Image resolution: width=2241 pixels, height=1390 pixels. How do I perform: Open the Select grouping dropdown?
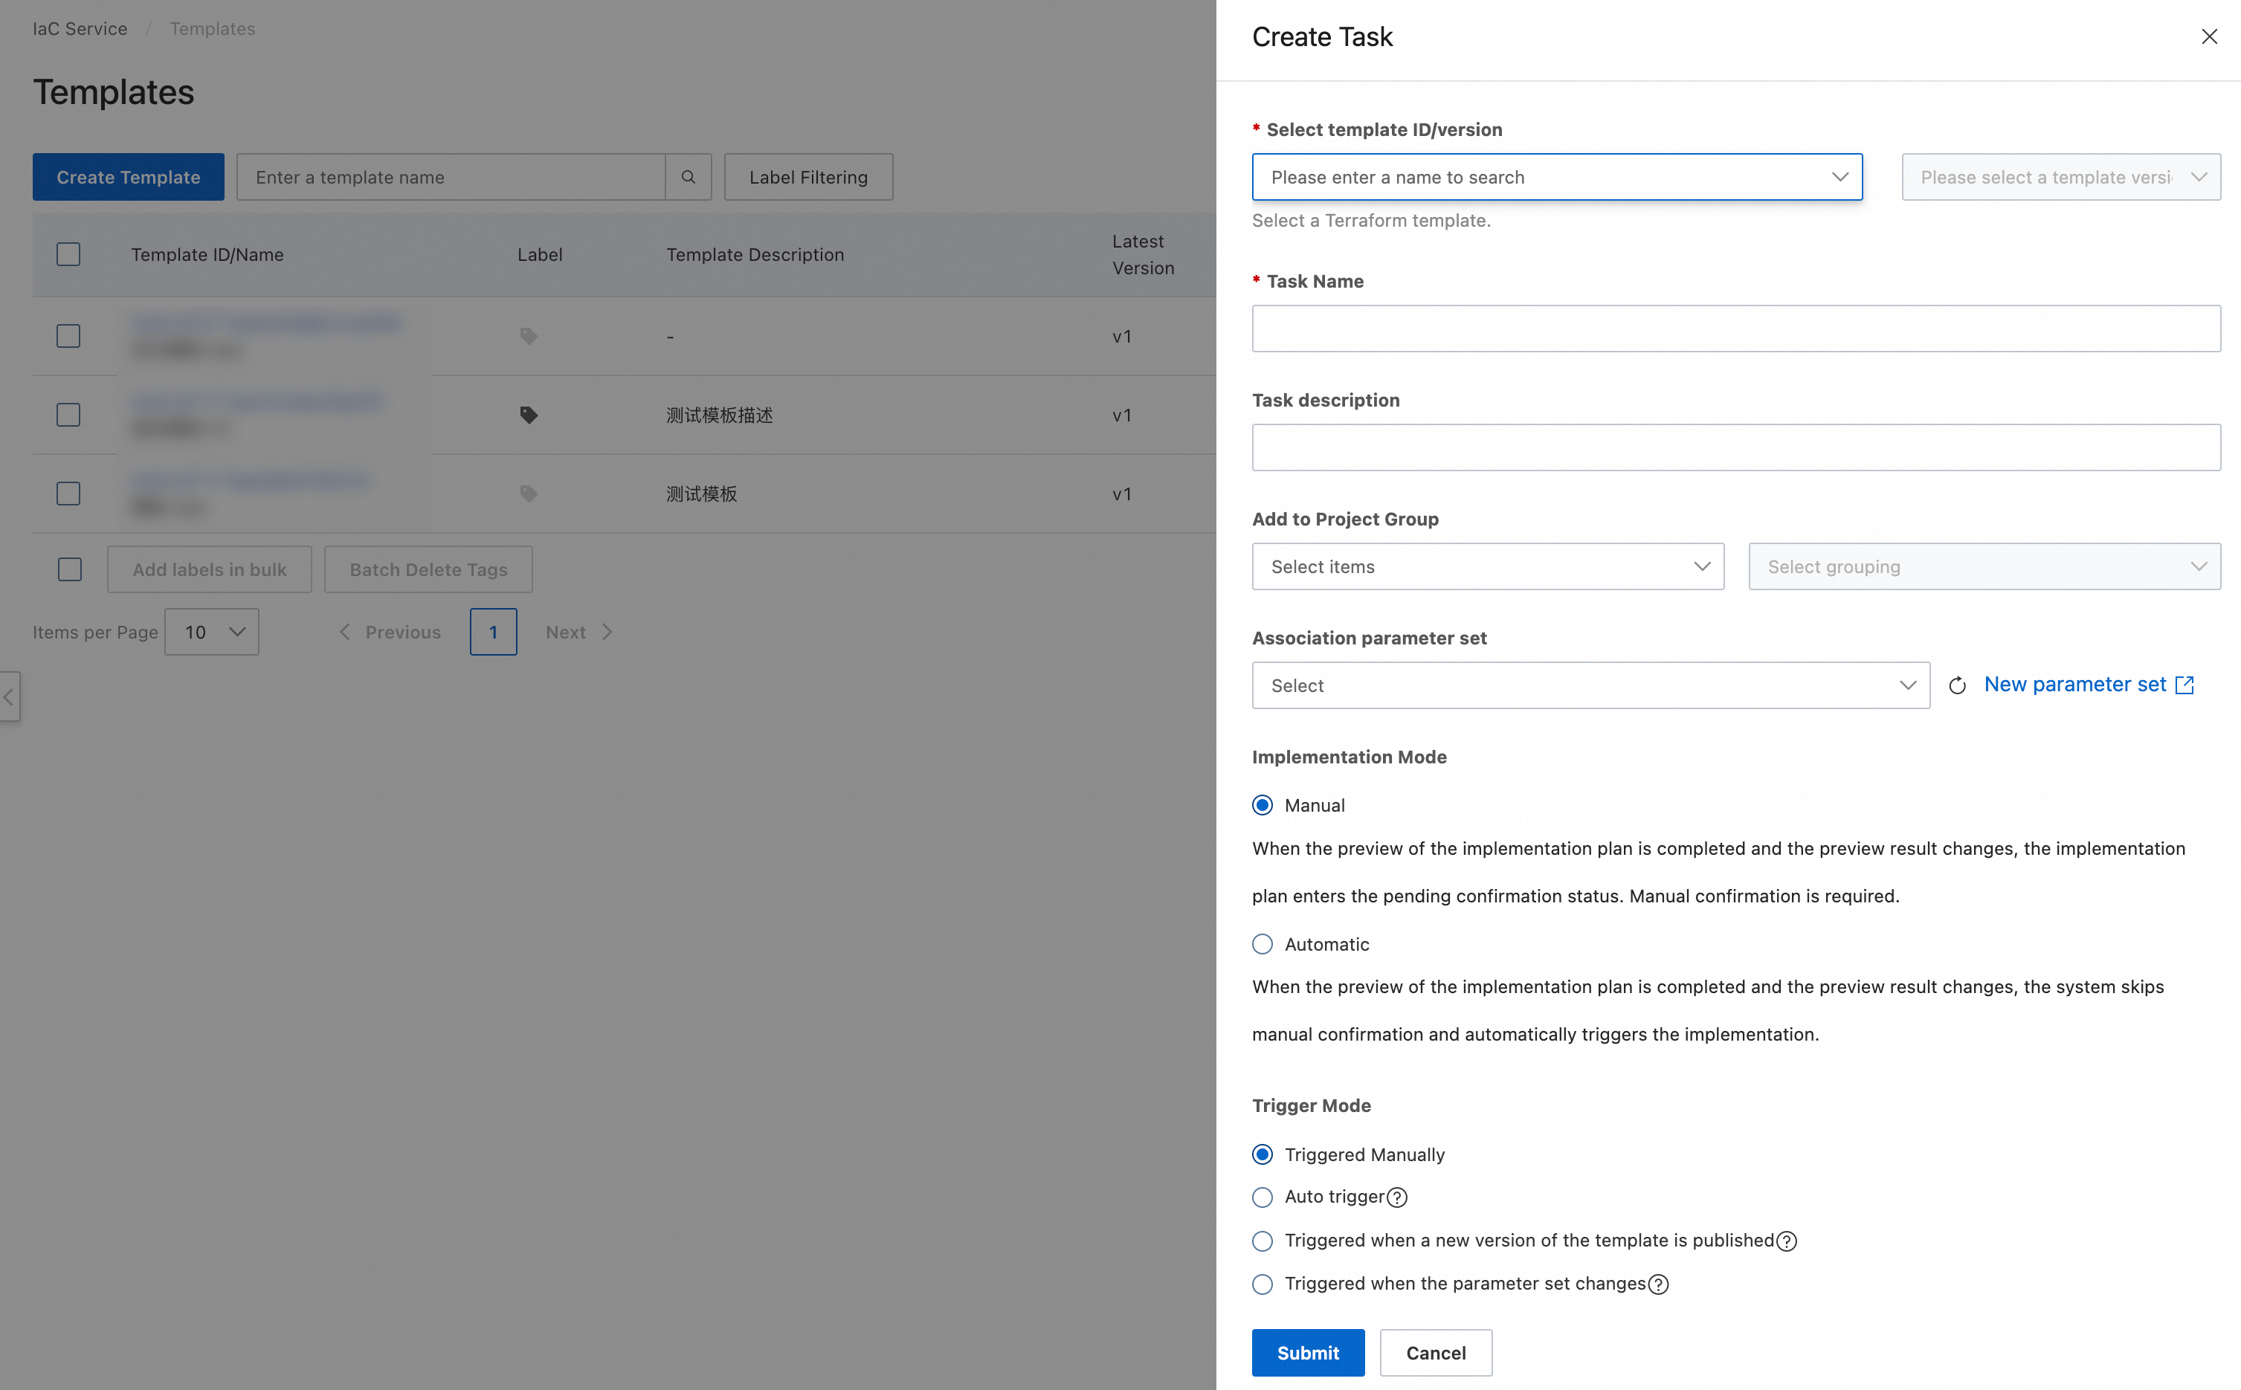coord(1984,566)
